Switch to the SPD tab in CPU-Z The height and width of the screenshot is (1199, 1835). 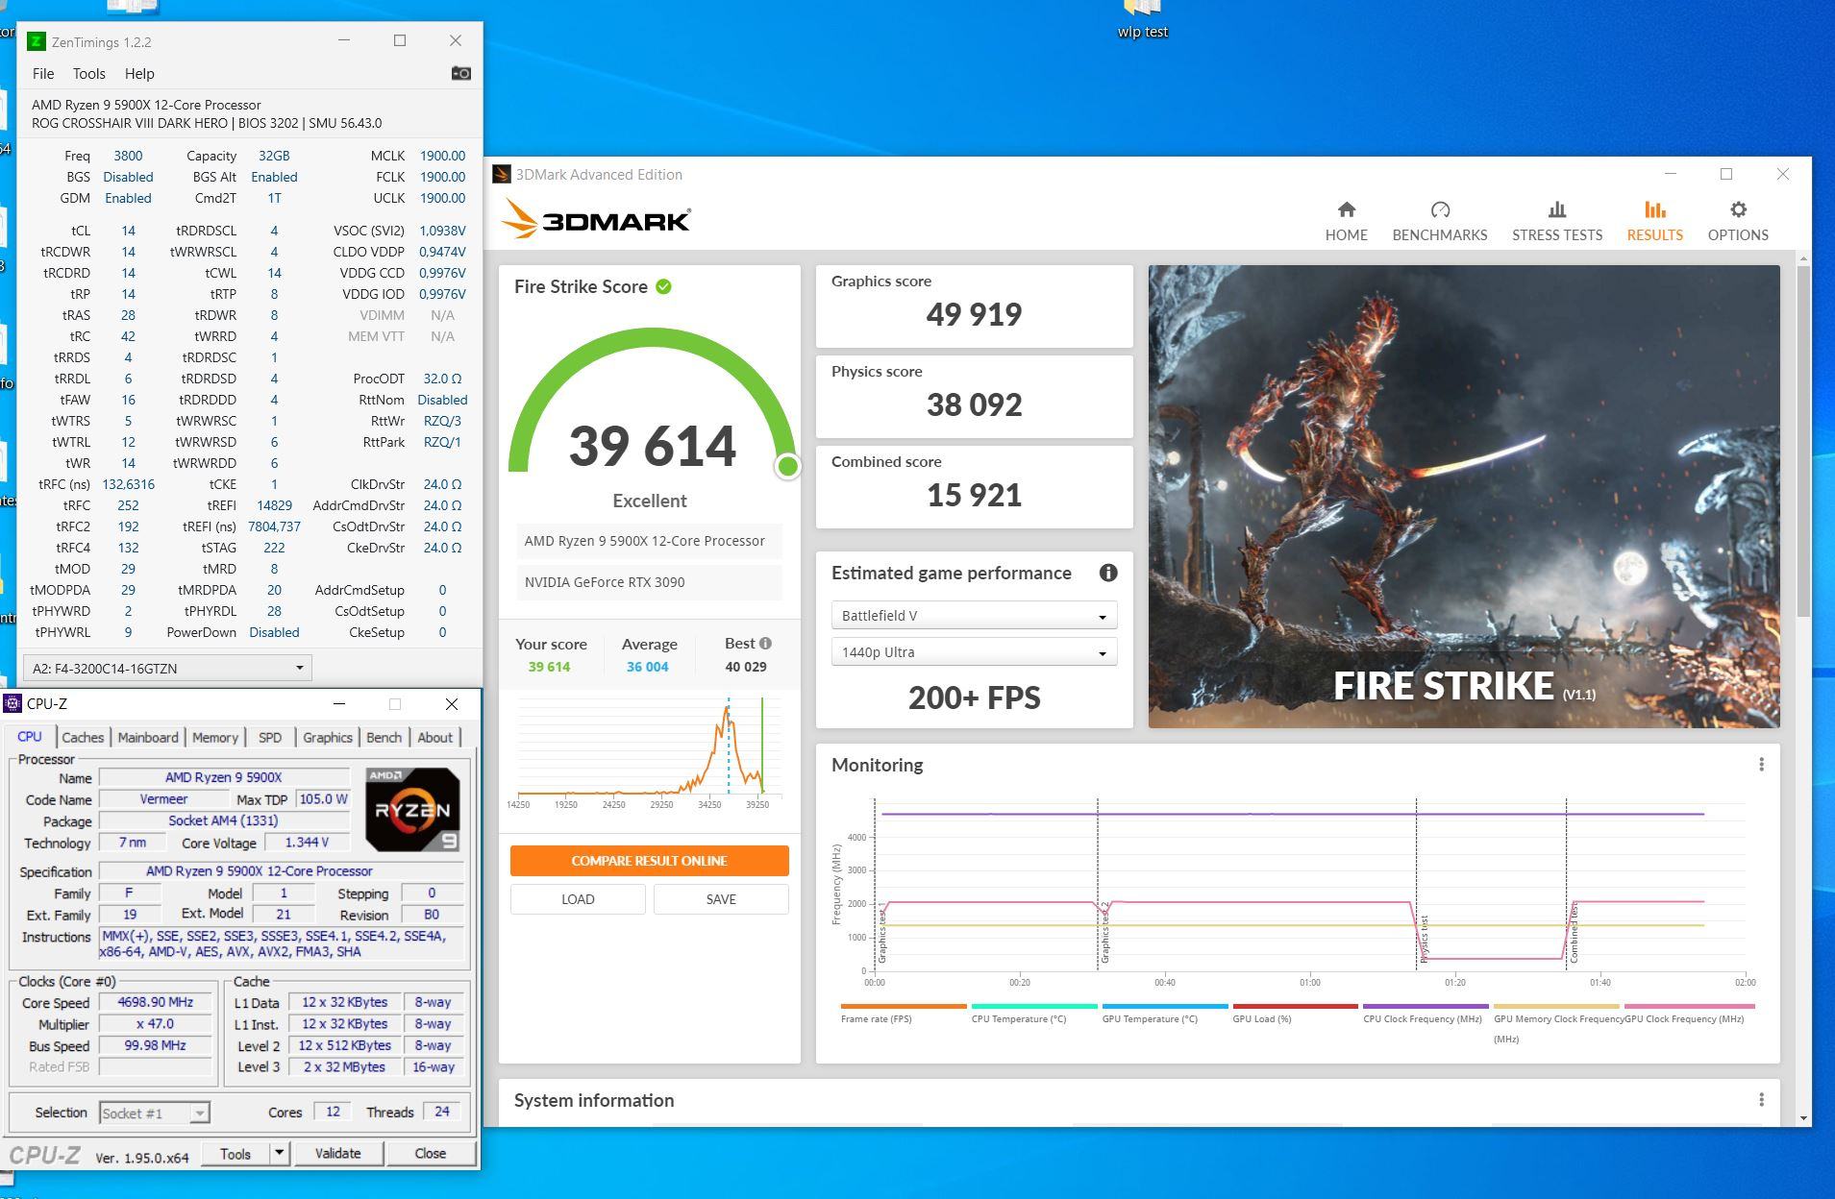270,737
